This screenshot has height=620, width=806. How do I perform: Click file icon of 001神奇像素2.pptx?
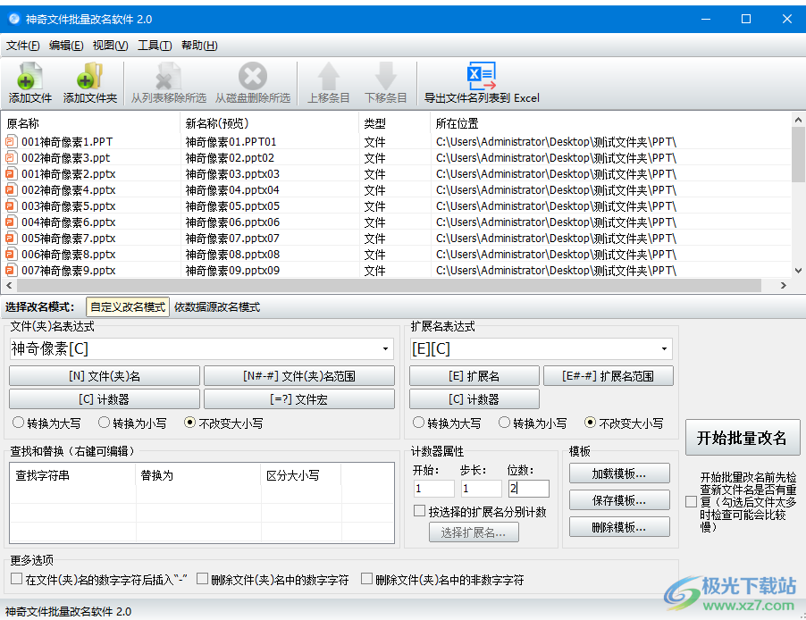(x=11, y=174)
